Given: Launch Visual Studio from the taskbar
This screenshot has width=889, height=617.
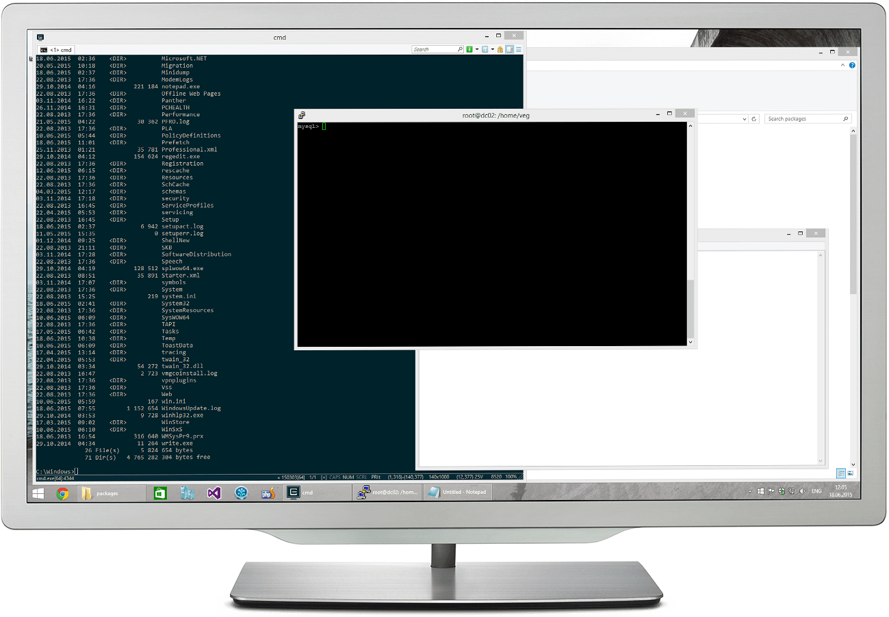Looking at the screenshot, I should point(214,493).
